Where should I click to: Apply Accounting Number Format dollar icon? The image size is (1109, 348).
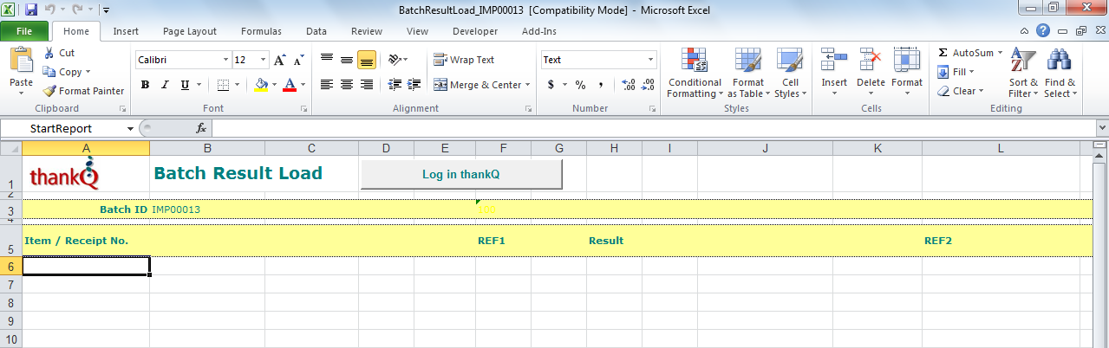[x=551, y=85]
